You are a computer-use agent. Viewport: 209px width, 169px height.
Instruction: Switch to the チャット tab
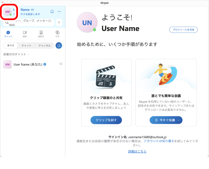tap(8, 34)
